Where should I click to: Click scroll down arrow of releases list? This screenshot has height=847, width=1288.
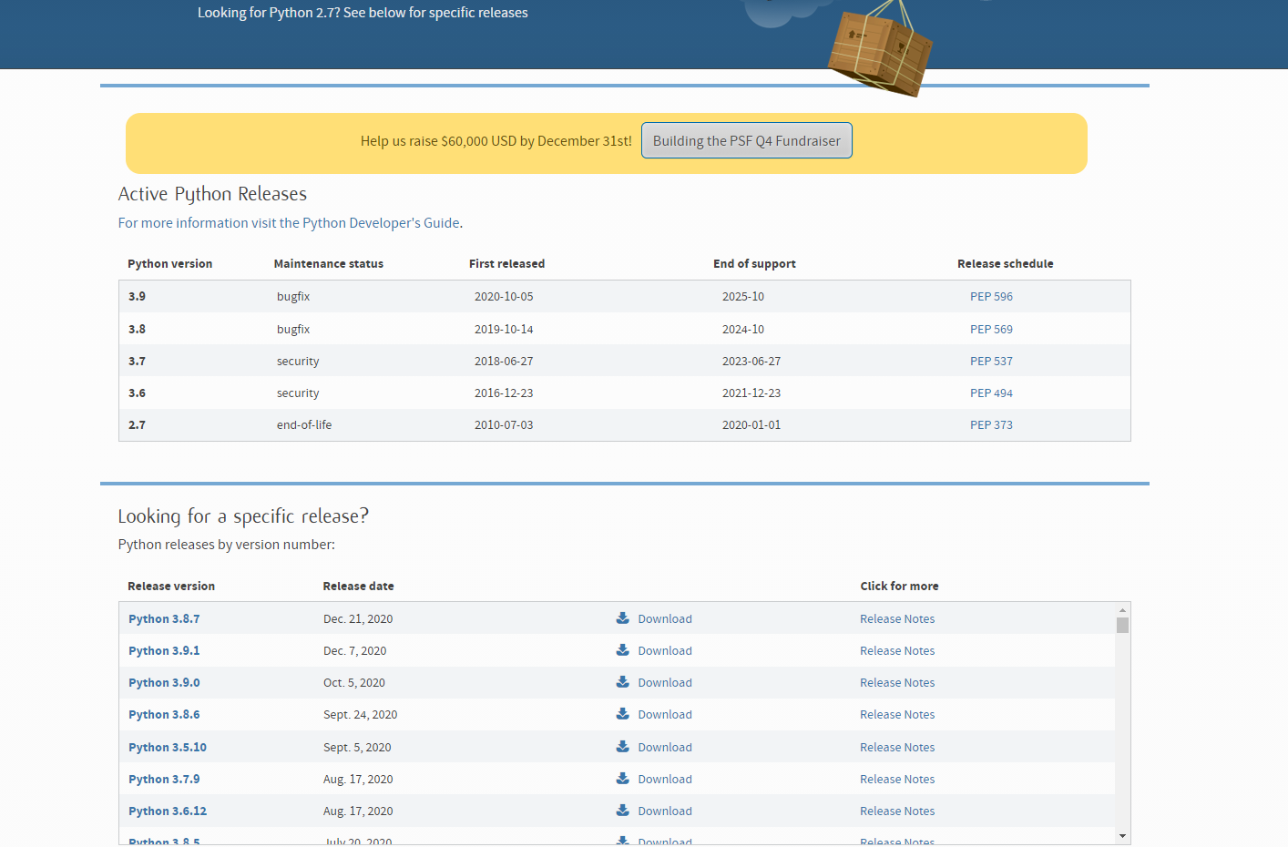click(1122, 836)
